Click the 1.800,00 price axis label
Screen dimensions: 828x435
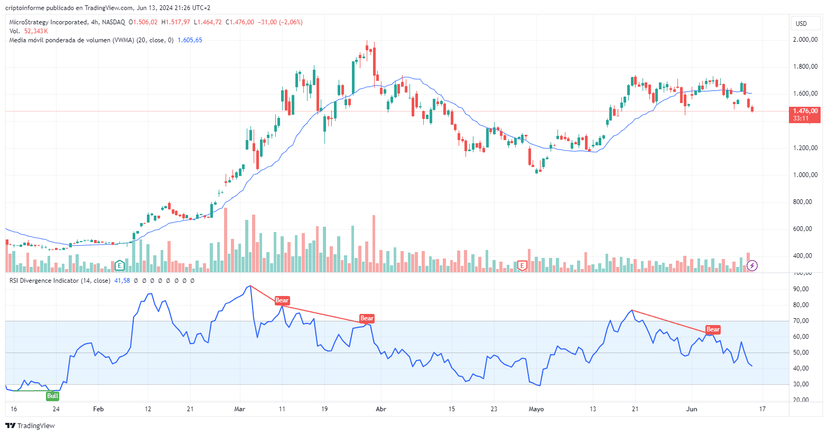tap(805, 67)
